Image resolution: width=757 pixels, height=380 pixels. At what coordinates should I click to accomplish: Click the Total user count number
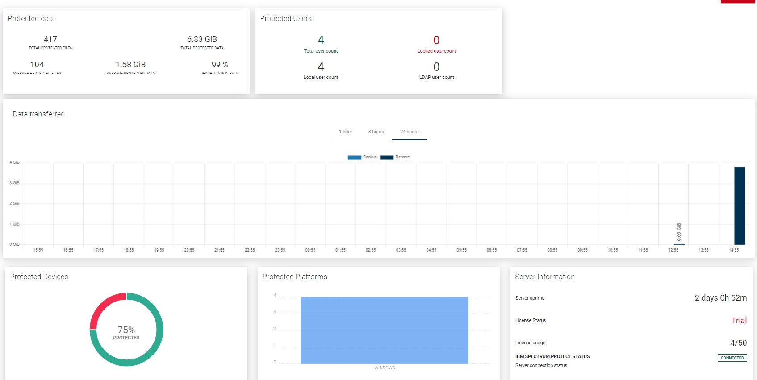[321, 40]
